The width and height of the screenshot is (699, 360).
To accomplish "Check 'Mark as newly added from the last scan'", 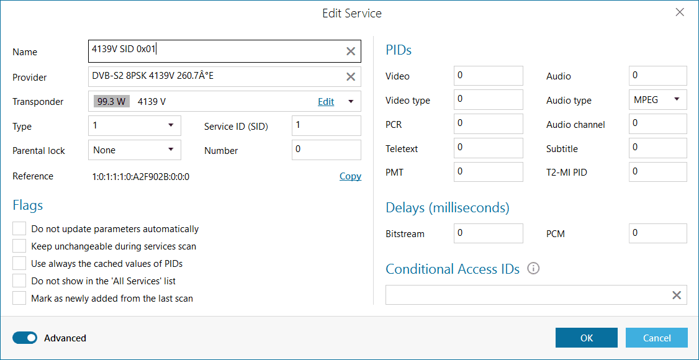I will pos(20,298).
